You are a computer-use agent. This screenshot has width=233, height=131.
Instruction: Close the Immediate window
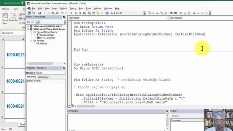(x=167, y=111)
